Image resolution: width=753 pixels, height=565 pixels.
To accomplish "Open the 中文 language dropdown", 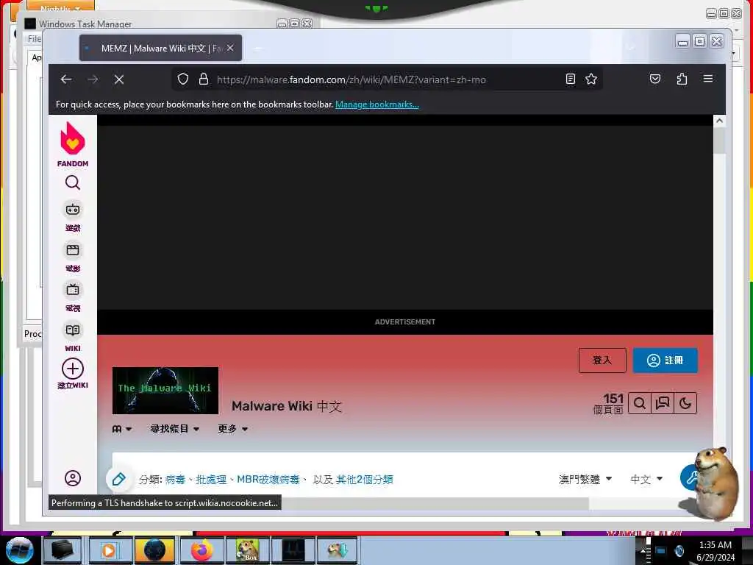I will (646, 479).
